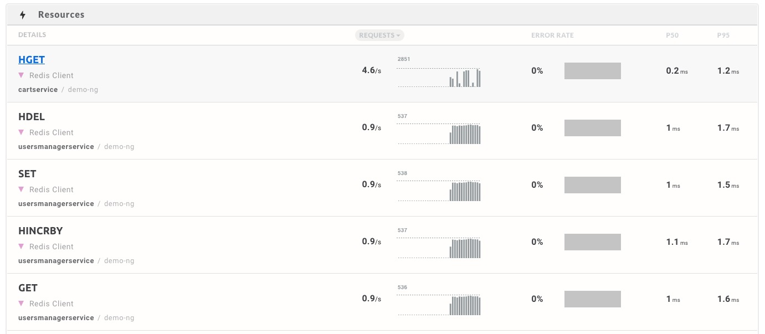The image size is (765, 334).
Task: Click the ERROR RATE column header
Action: (552, 34)
